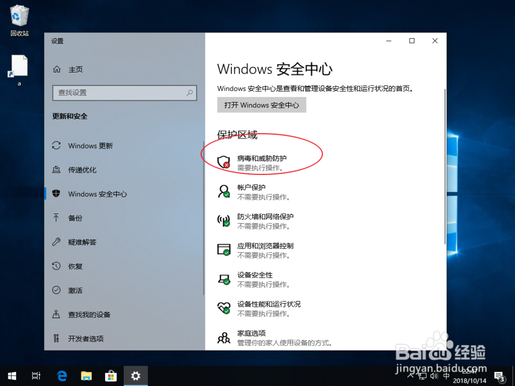
Task: Click the device security laptop icon
Action: (x=224, y=279)
